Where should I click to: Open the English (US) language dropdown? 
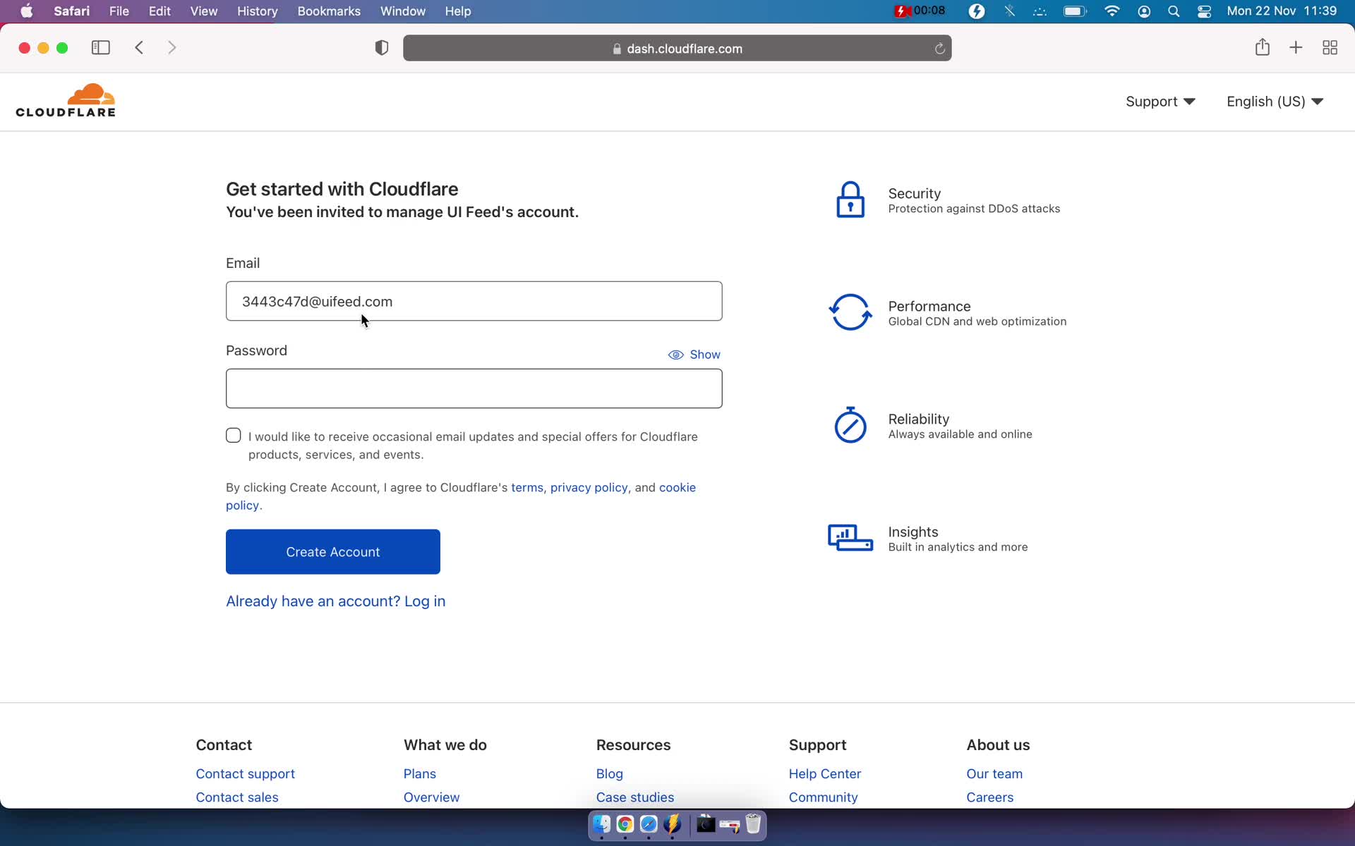[x=1275, y=102]
